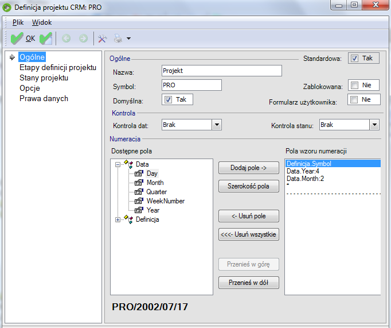The image size is (391, 328).
Task: Select Opcje section
Action: (x=30, y=88)
